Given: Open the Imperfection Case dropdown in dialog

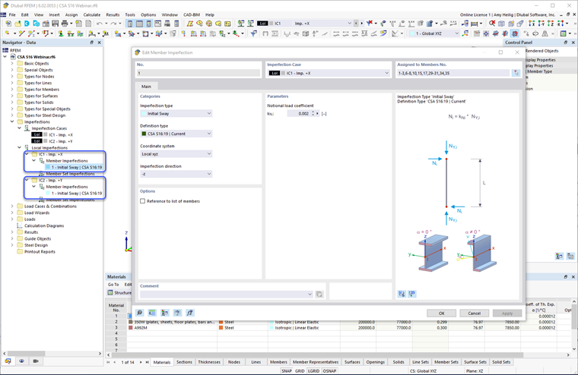Looking at the screenshot, I should [x=329, y=73].
